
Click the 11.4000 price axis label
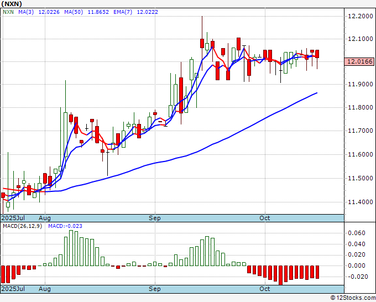coord(360,202)
